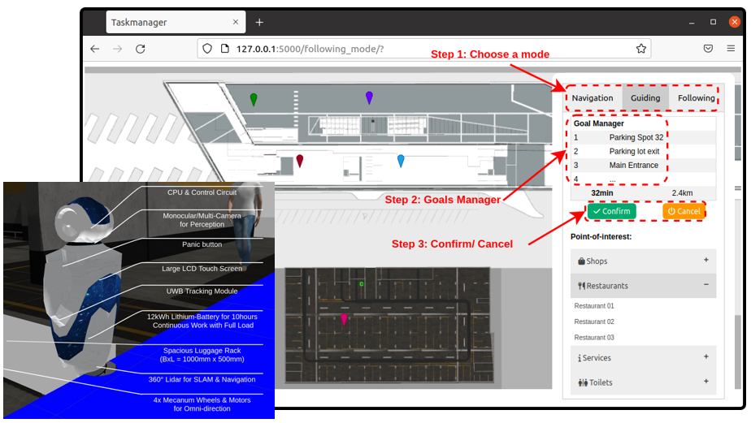Select the pink marker on parking map

[x=344, y=319]
